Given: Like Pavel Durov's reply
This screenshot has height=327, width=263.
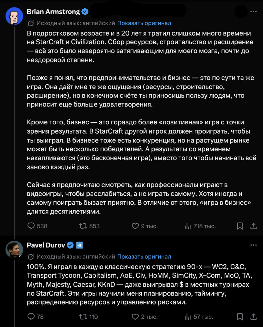Looking at the screenshot, I should [x=135, y=317].
